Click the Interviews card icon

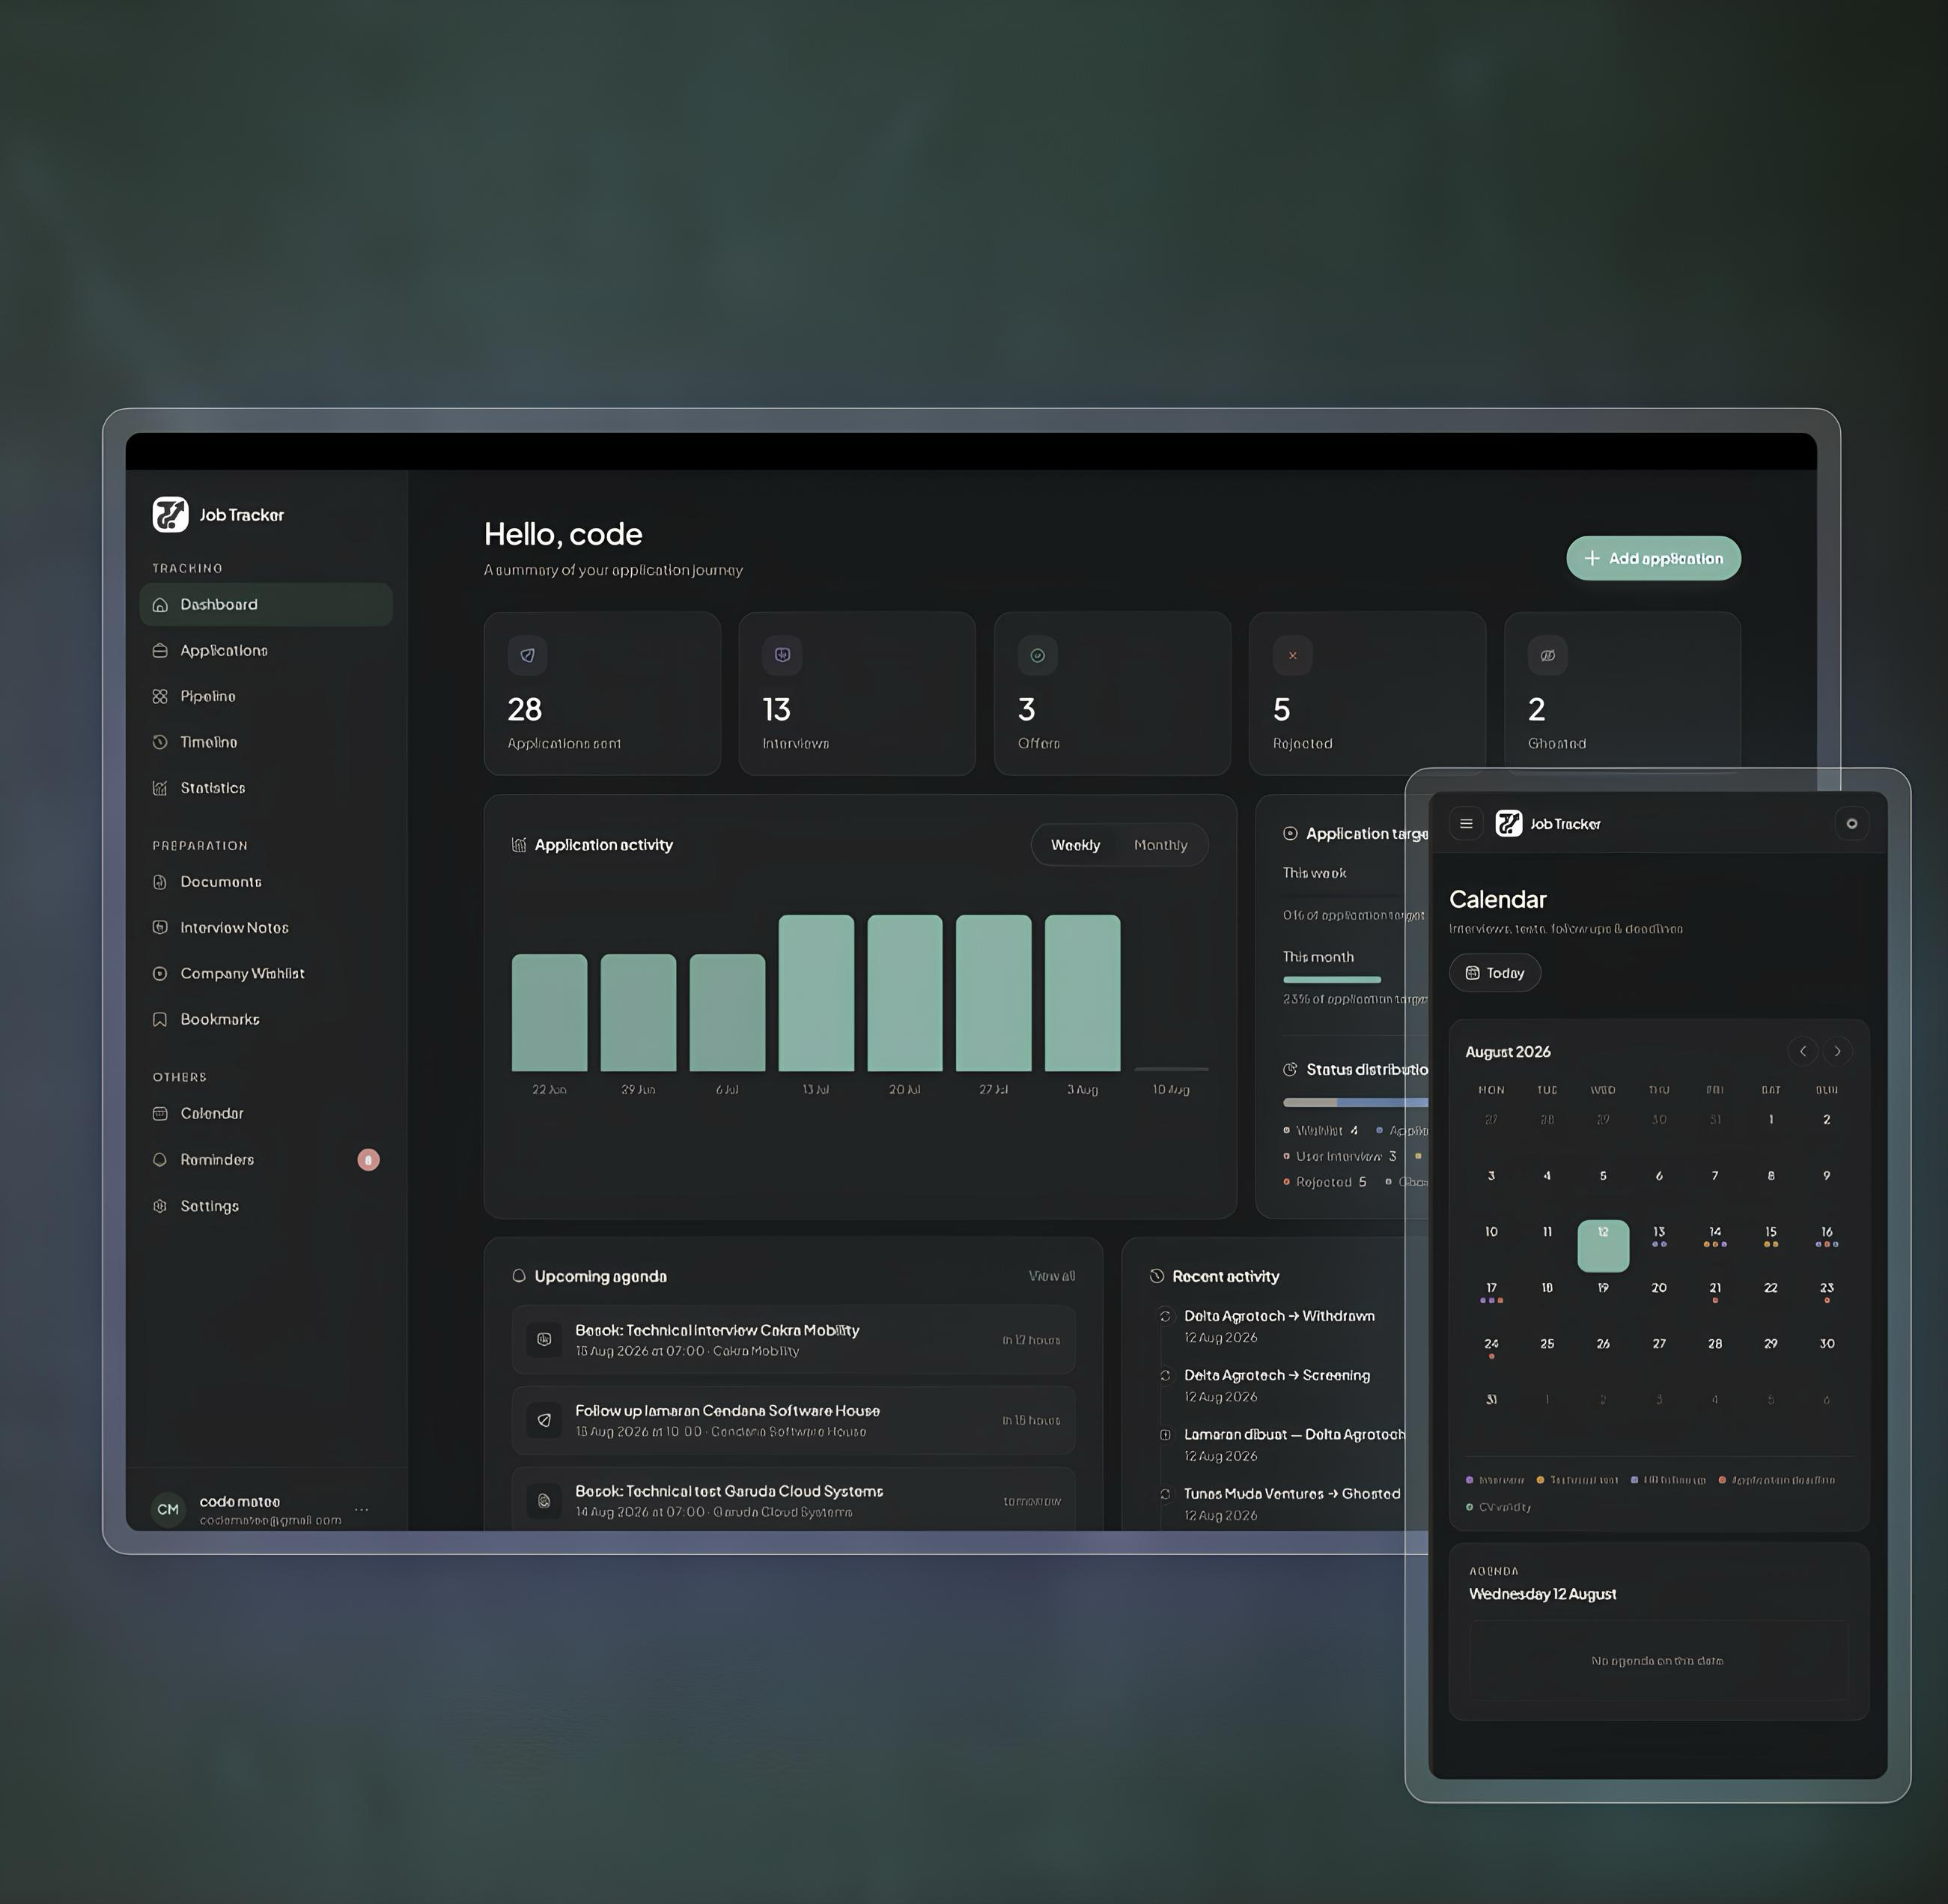pyautogui.click(x=782, y=655)
